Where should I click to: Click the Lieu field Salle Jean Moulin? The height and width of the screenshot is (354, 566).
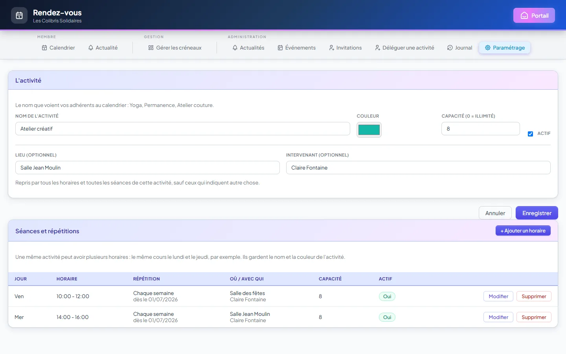pos(147,168)
